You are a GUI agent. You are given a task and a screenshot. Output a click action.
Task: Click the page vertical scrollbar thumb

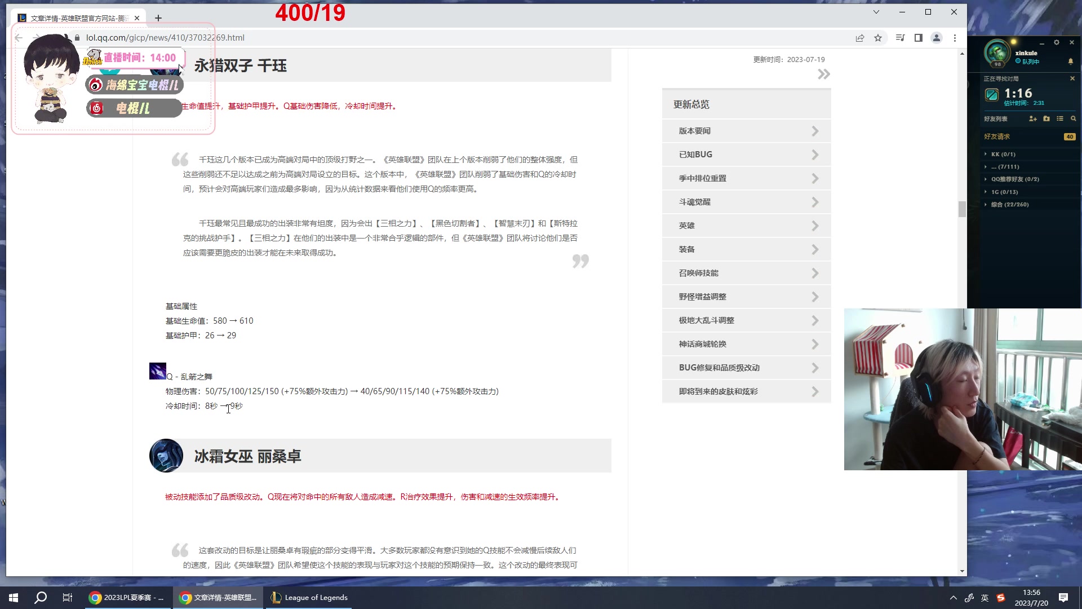coord(962,209)
